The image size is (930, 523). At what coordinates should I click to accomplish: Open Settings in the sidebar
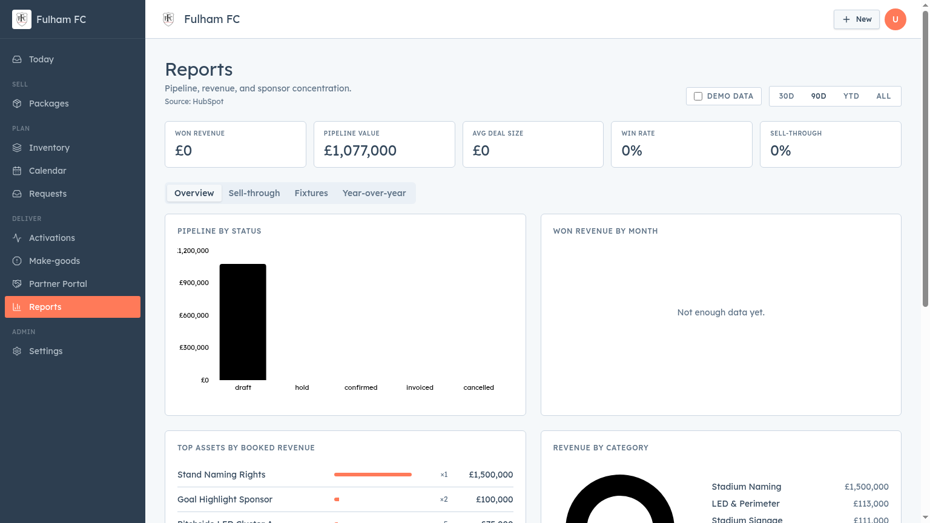(x=73, y=351)
